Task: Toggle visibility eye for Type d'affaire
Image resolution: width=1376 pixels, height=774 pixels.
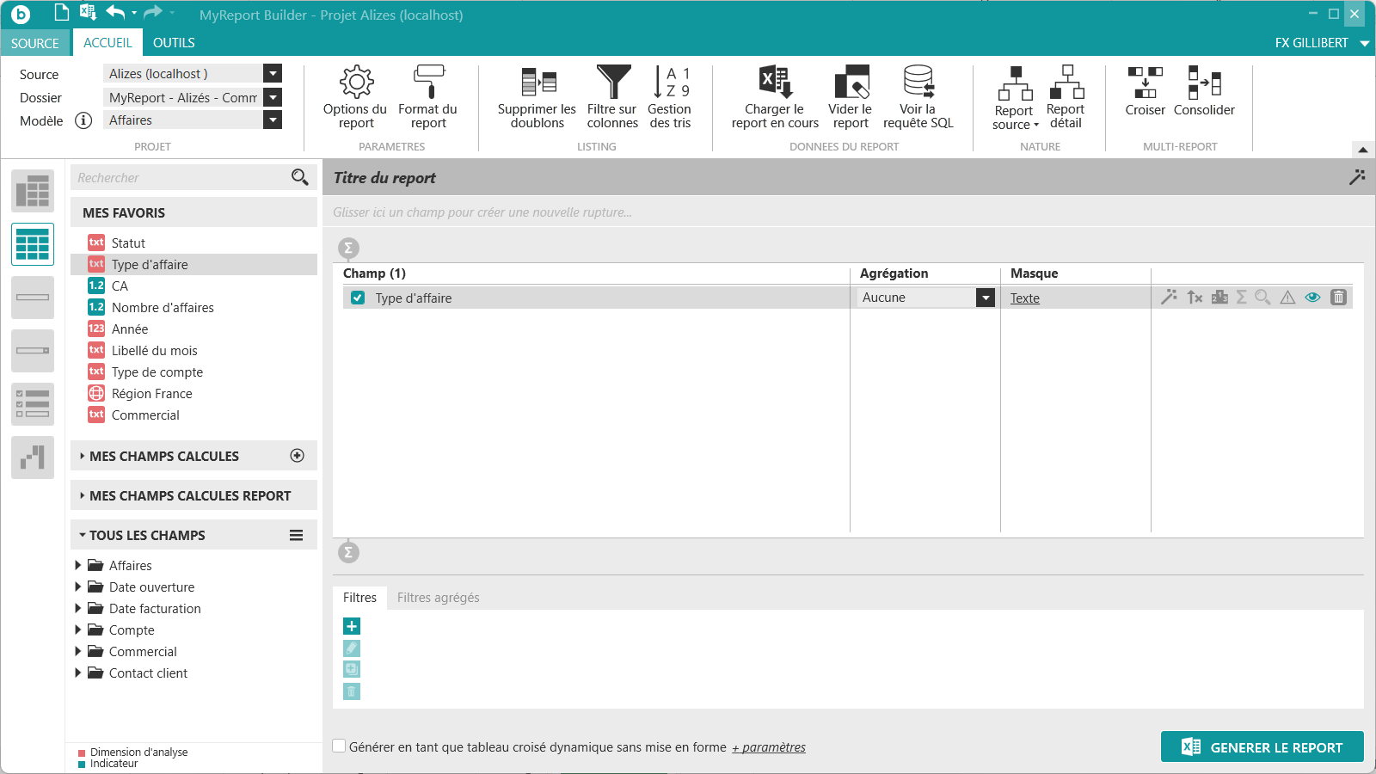Action: (x=1312, y=298)
